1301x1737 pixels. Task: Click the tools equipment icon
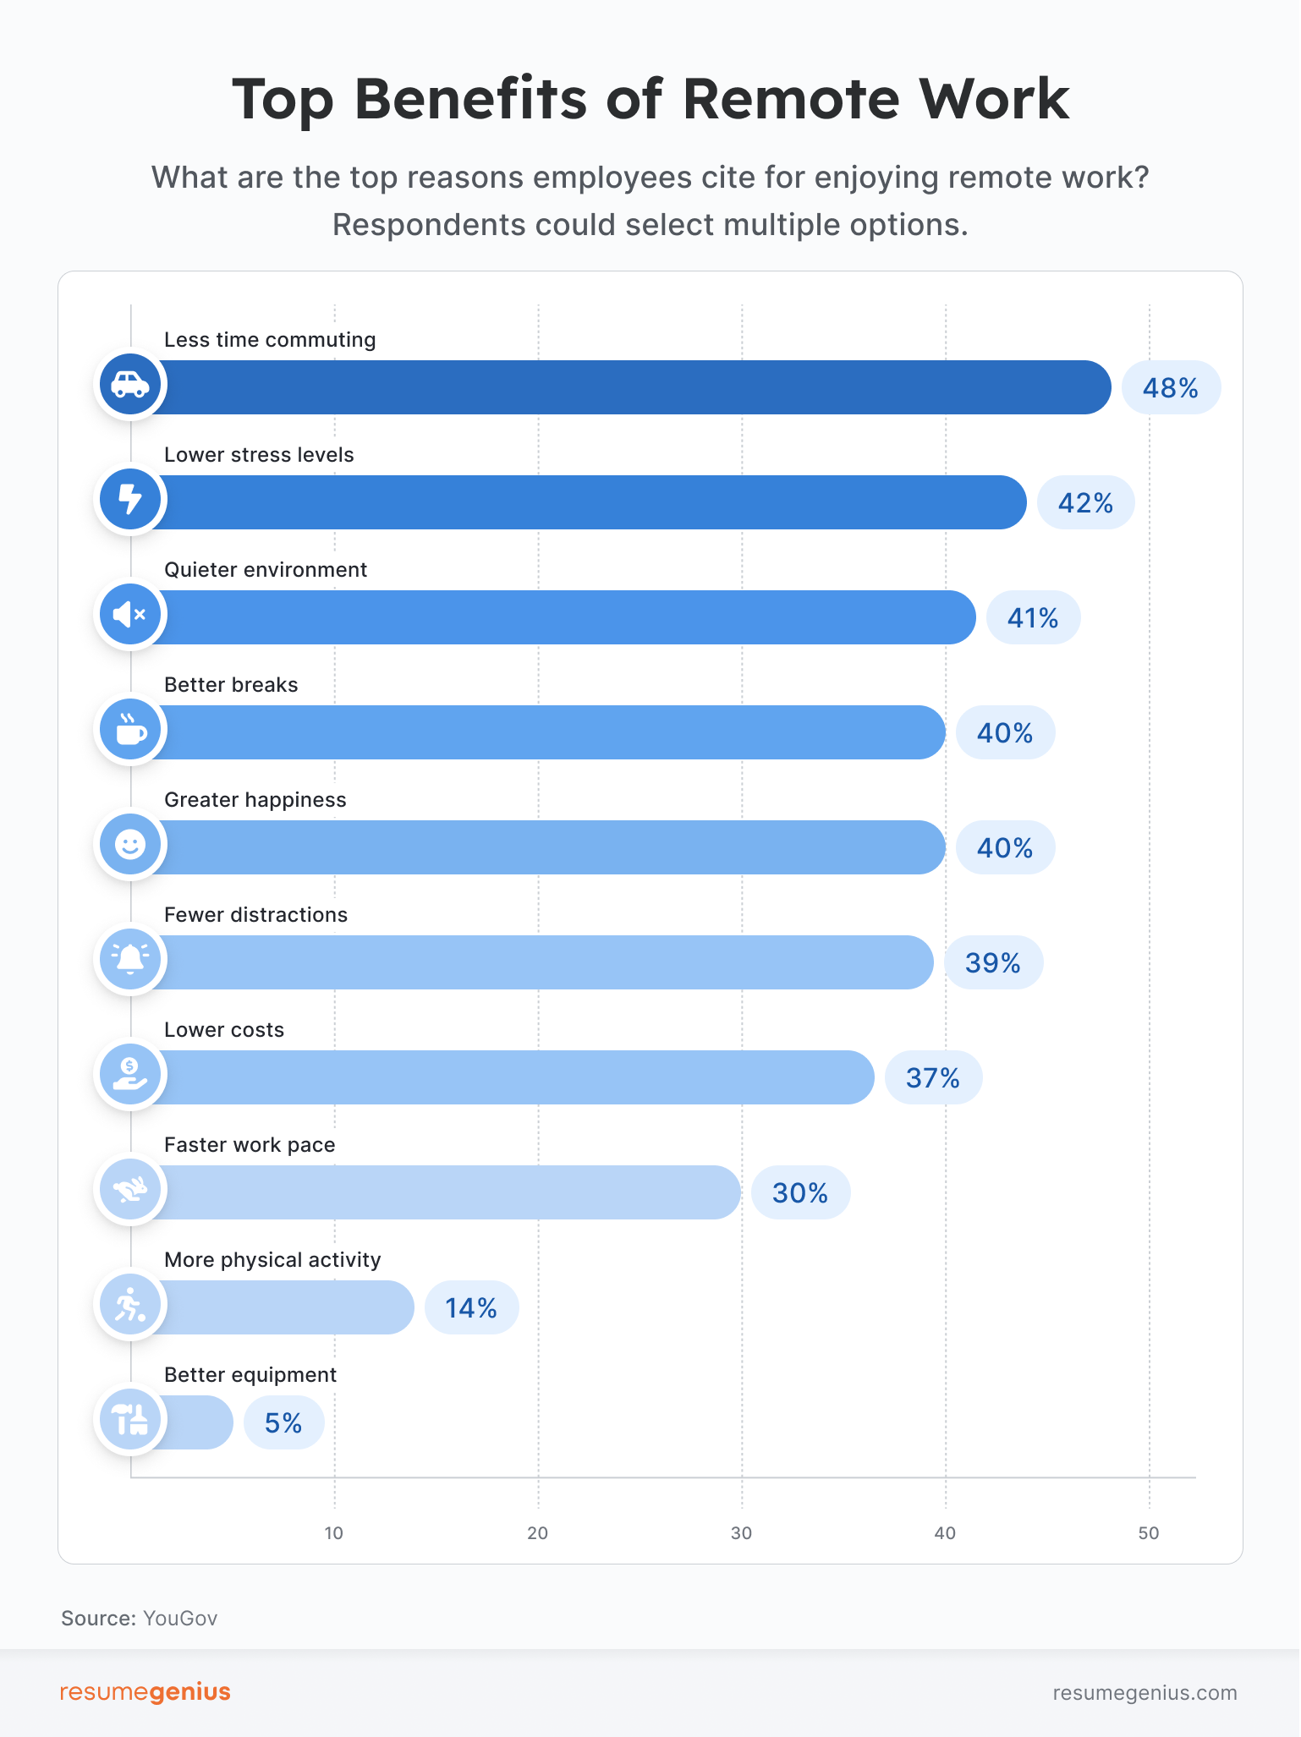point(130,1420)
